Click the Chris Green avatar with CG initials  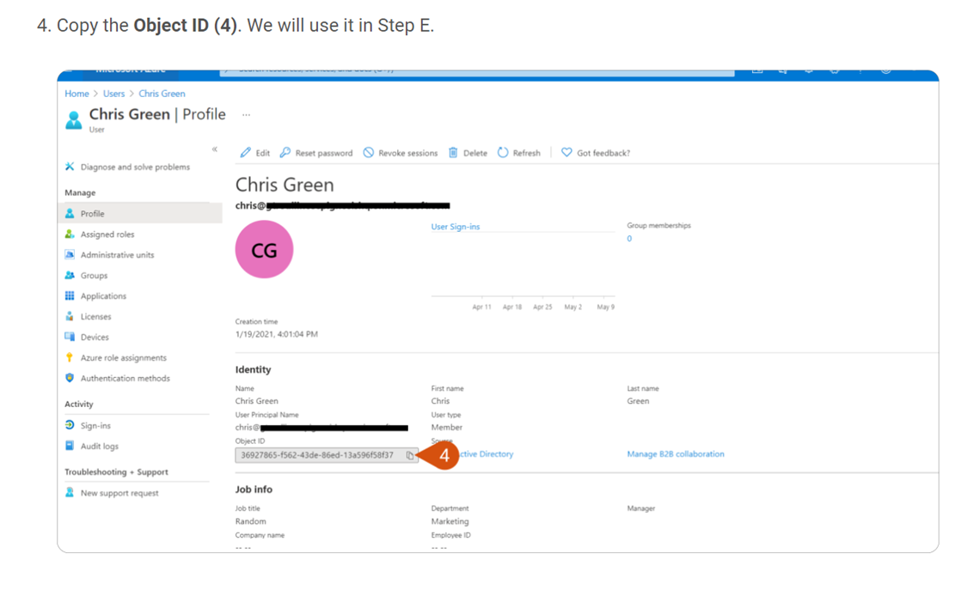click(264, 249)
